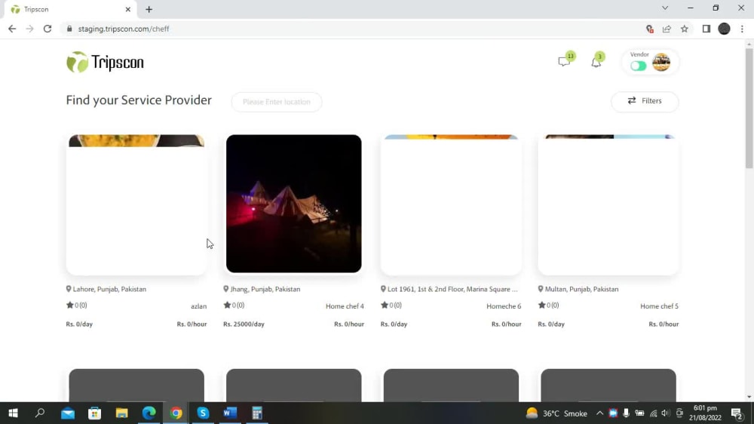The image size is (754, 424).
Task: Bookmark this page with the star icon
Action: [x=685, y=29]
